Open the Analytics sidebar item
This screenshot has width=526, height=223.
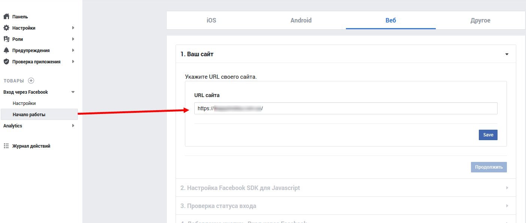13,126
